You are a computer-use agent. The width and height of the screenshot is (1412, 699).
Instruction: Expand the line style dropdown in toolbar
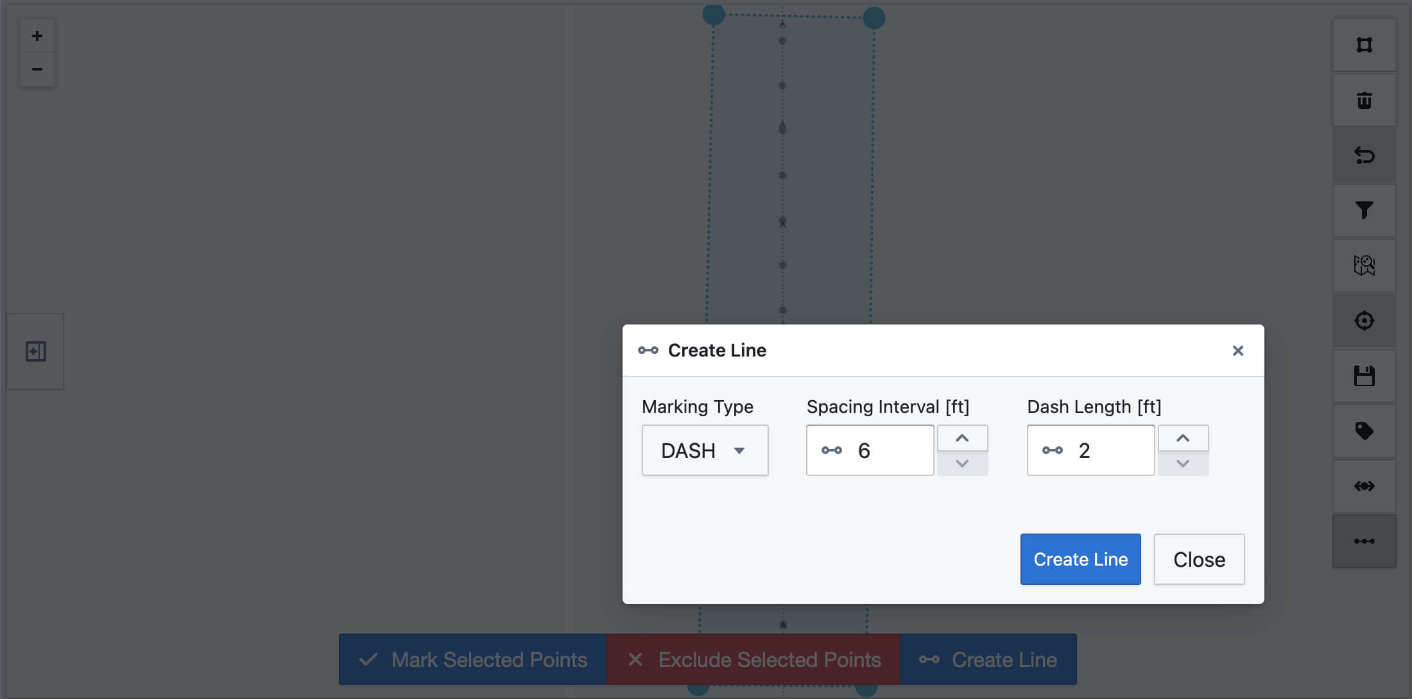[1365, 541]
